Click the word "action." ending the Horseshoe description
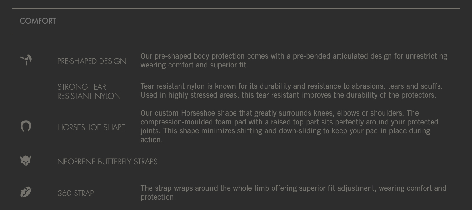 151,140
